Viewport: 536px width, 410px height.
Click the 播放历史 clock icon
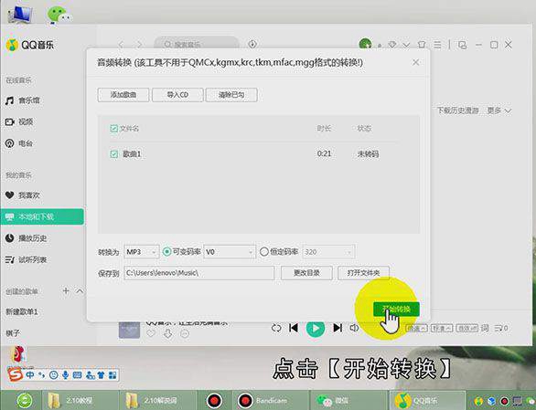(9, 238)
